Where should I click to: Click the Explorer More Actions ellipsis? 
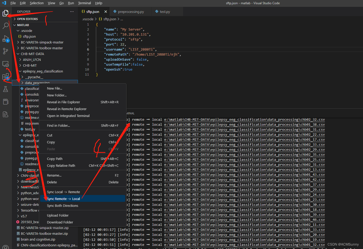point(72,11)
